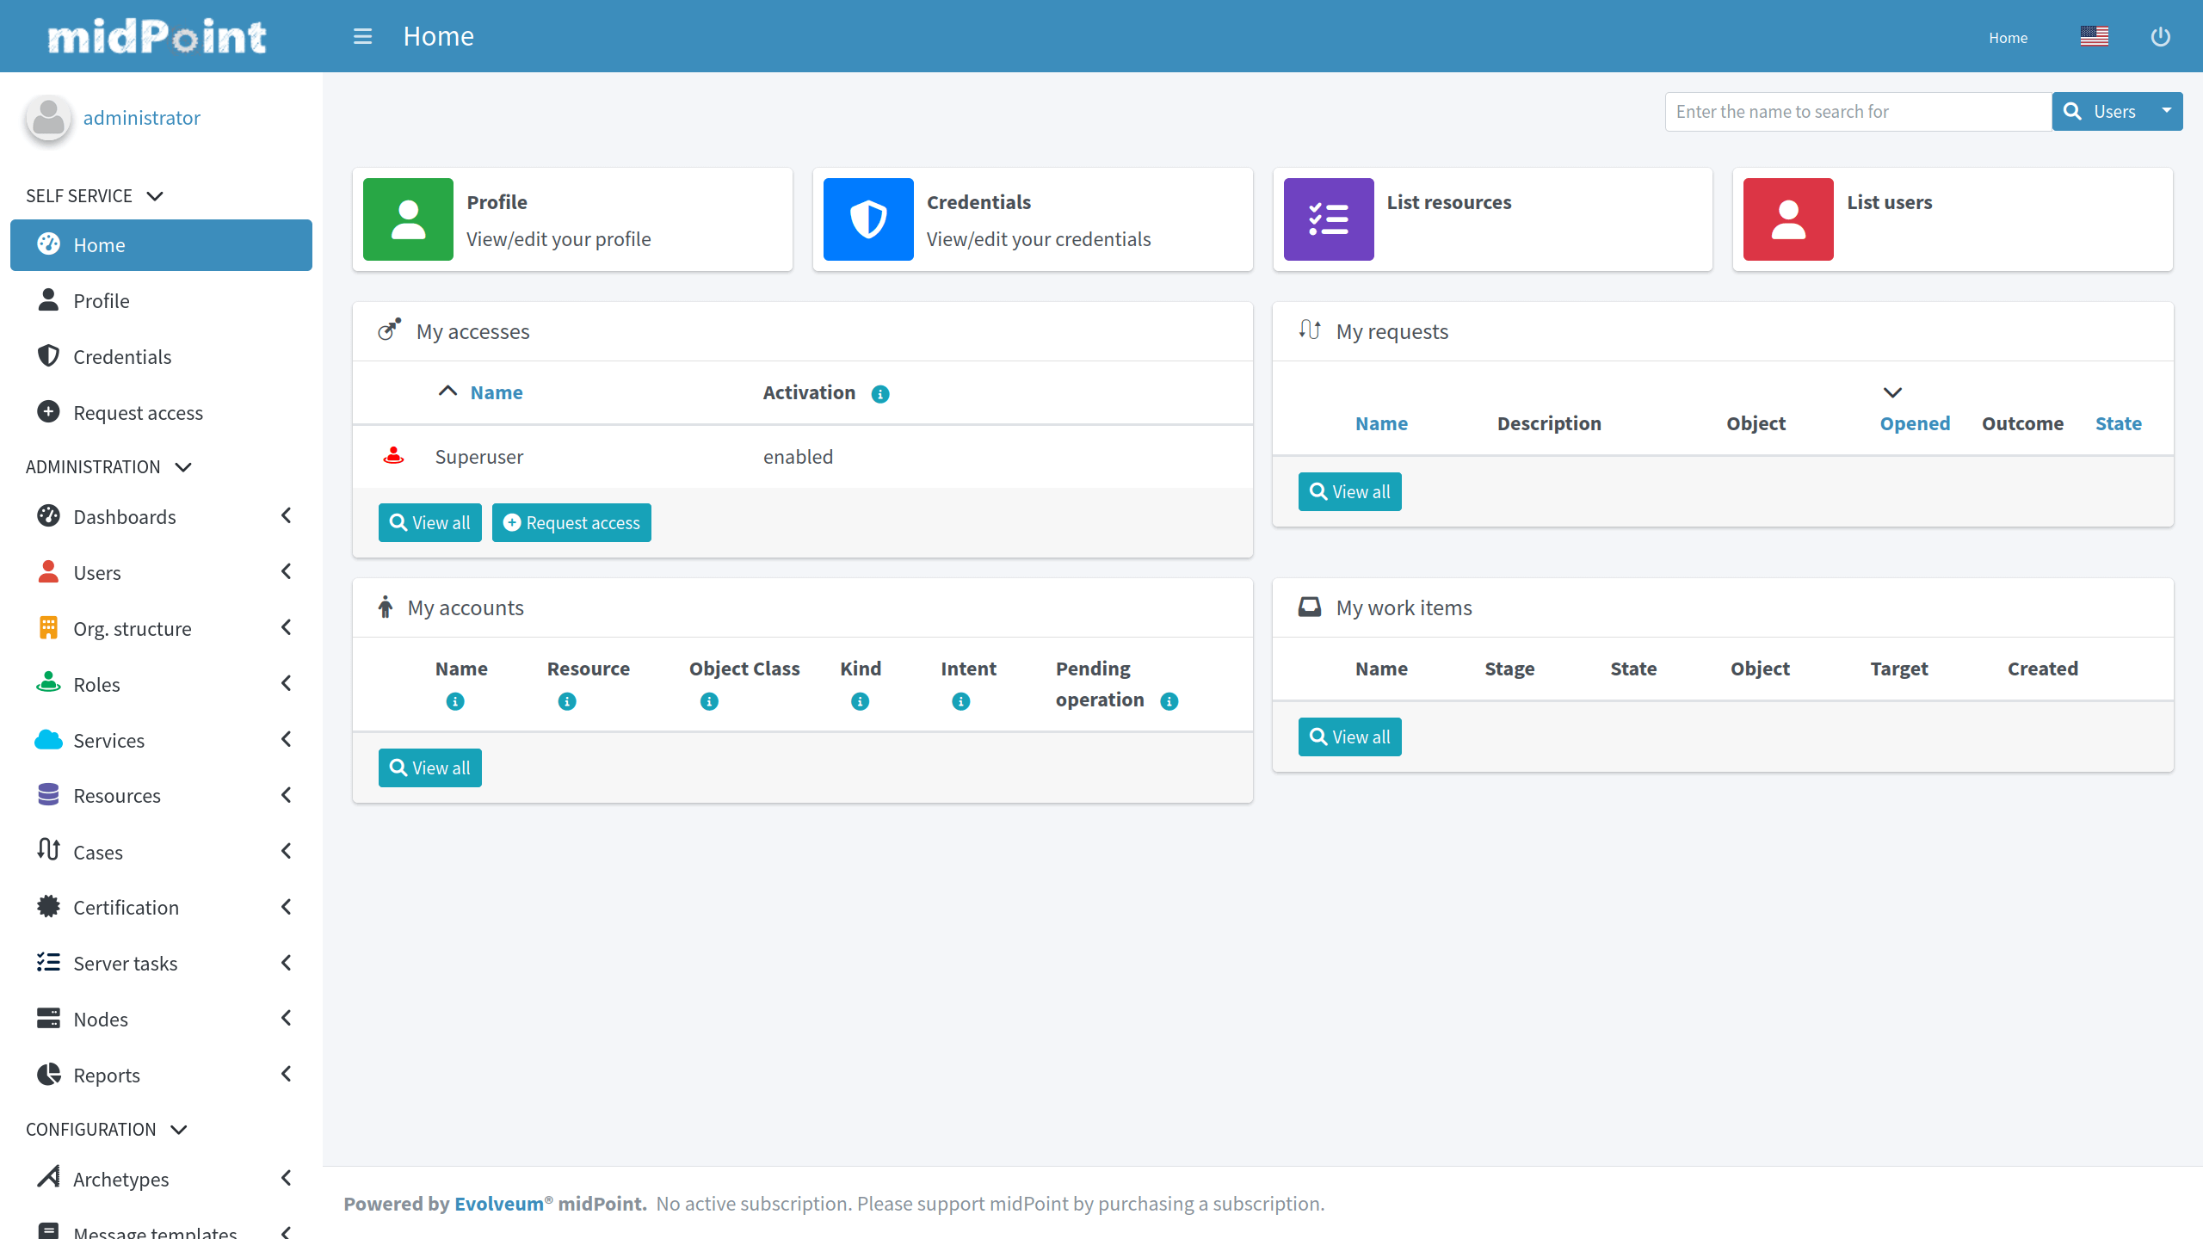Toggle the hamburger sidebar menu icon
2203x1239 pixels.
click(x=362, y=36)
